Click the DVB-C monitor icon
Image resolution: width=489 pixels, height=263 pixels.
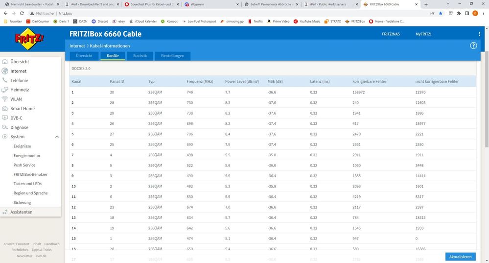pos(5,118)
